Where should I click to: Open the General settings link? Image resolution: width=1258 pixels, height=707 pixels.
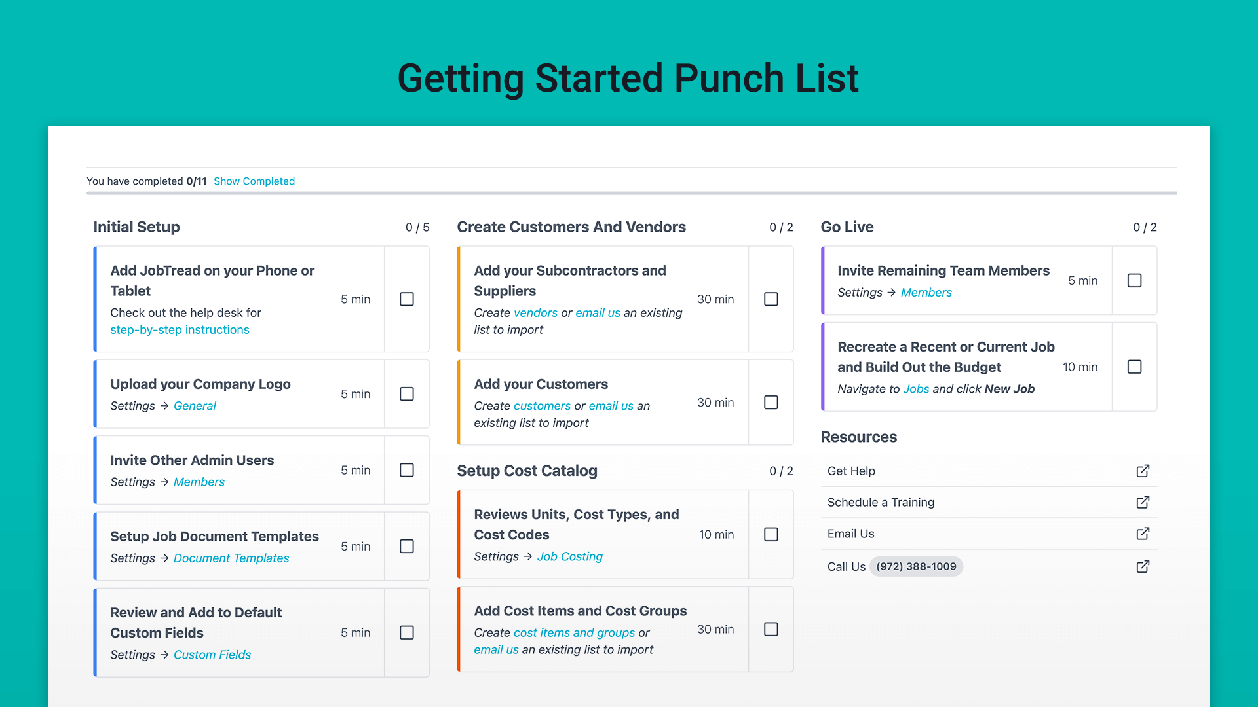click(195, 406)
